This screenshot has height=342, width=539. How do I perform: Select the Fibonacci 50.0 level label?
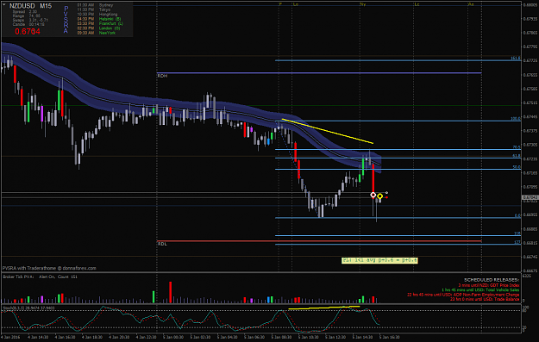tap(517, 167)
